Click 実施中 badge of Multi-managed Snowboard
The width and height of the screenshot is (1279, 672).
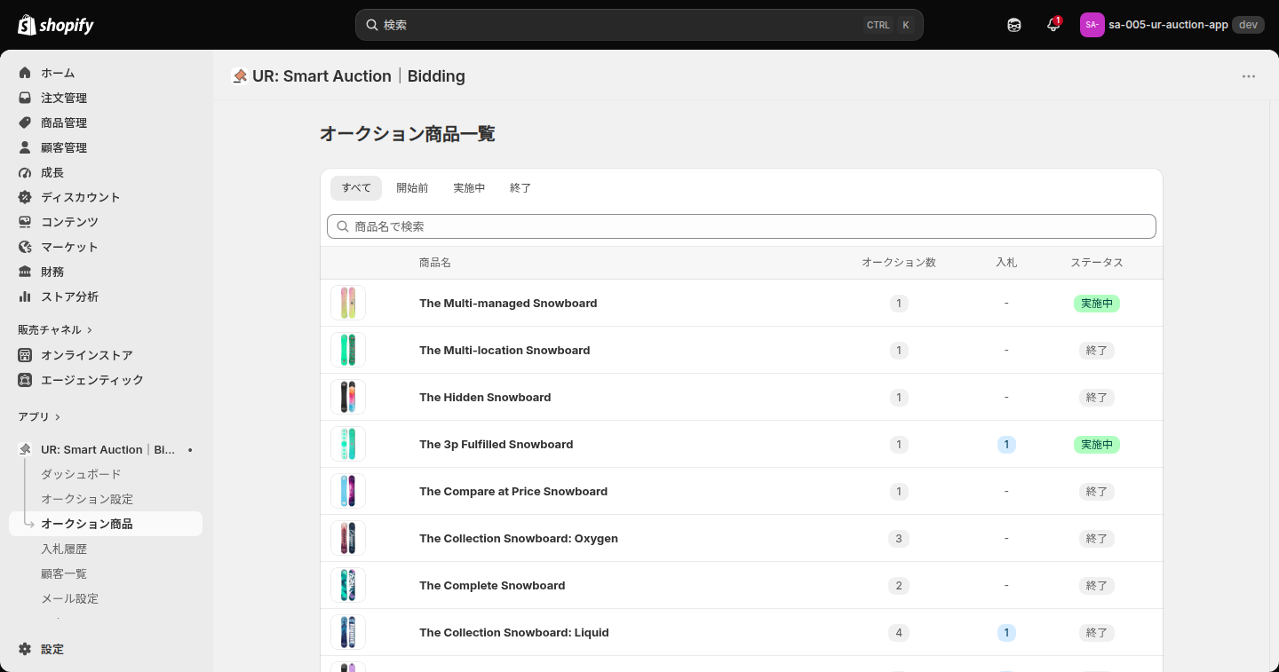point(1097,304)
